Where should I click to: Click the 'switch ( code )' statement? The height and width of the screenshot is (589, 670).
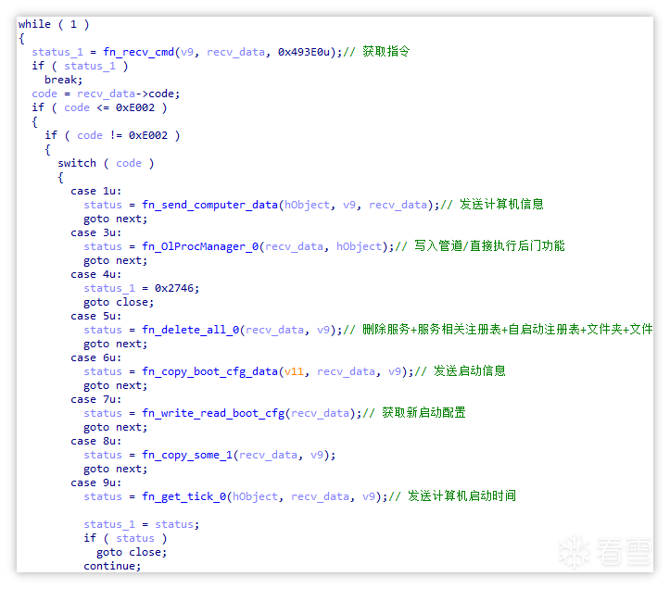pos(106,163)
